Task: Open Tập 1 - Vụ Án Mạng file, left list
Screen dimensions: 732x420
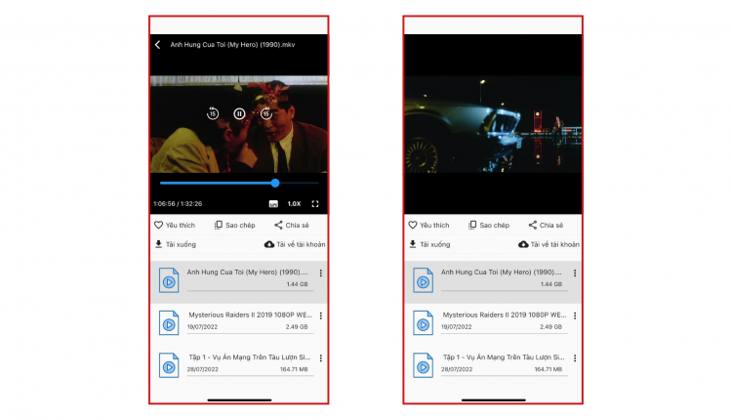Action: click(238, 365)
